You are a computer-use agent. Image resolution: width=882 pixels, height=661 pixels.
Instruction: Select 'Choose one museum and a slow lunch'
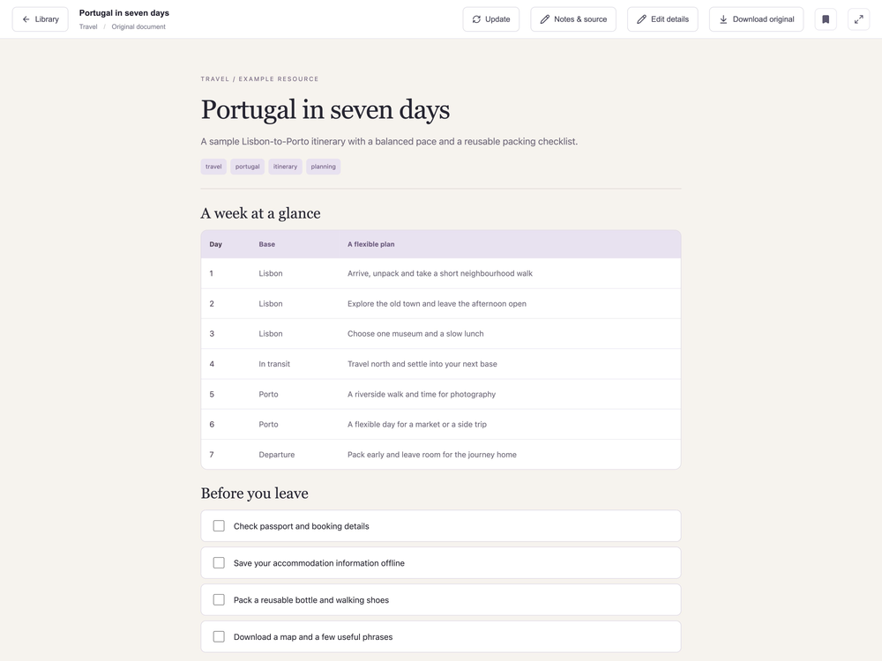[415, 333]
